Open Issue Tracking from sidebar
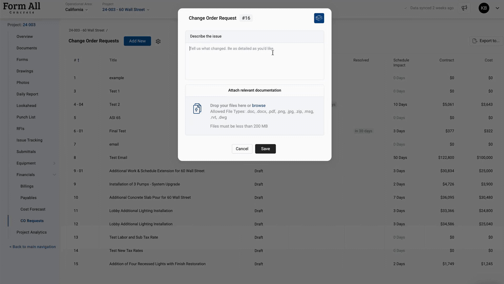 pos(29,140)
